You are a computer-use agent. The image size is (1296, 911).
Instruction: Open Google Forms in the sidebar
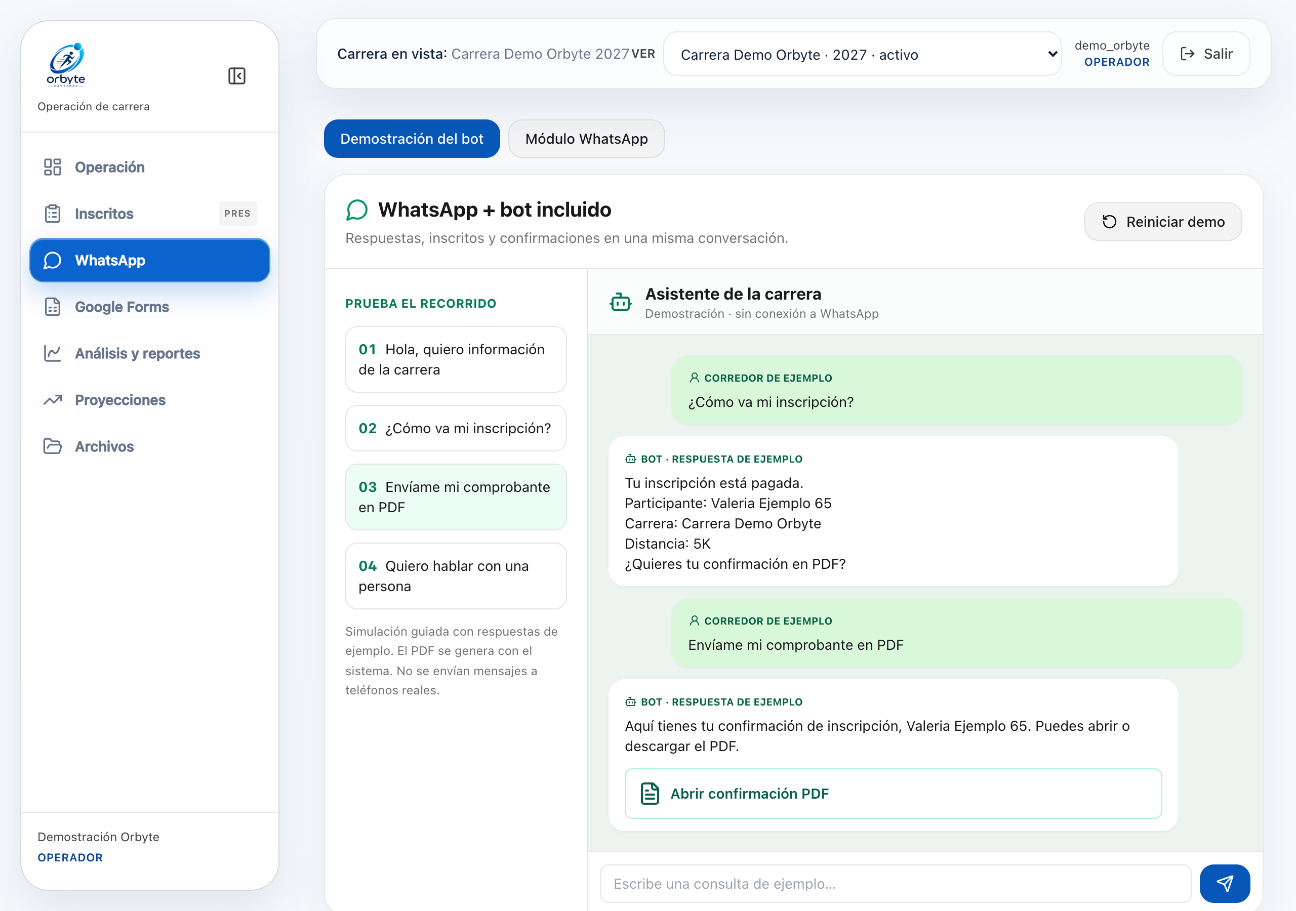coord(149,307)
